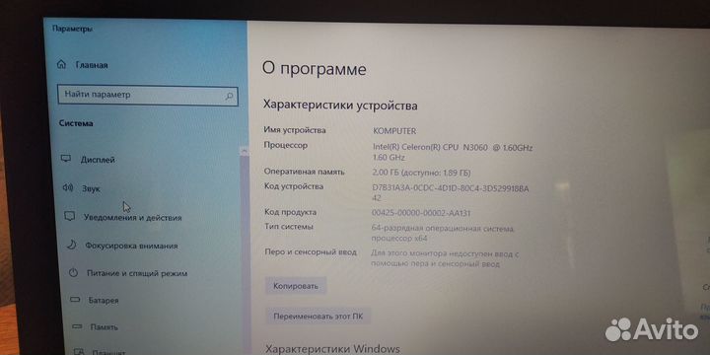Click the Батарея battery icon
This screenshot has width=710, height=355.
pyautogui.click(x=75, y=300)
